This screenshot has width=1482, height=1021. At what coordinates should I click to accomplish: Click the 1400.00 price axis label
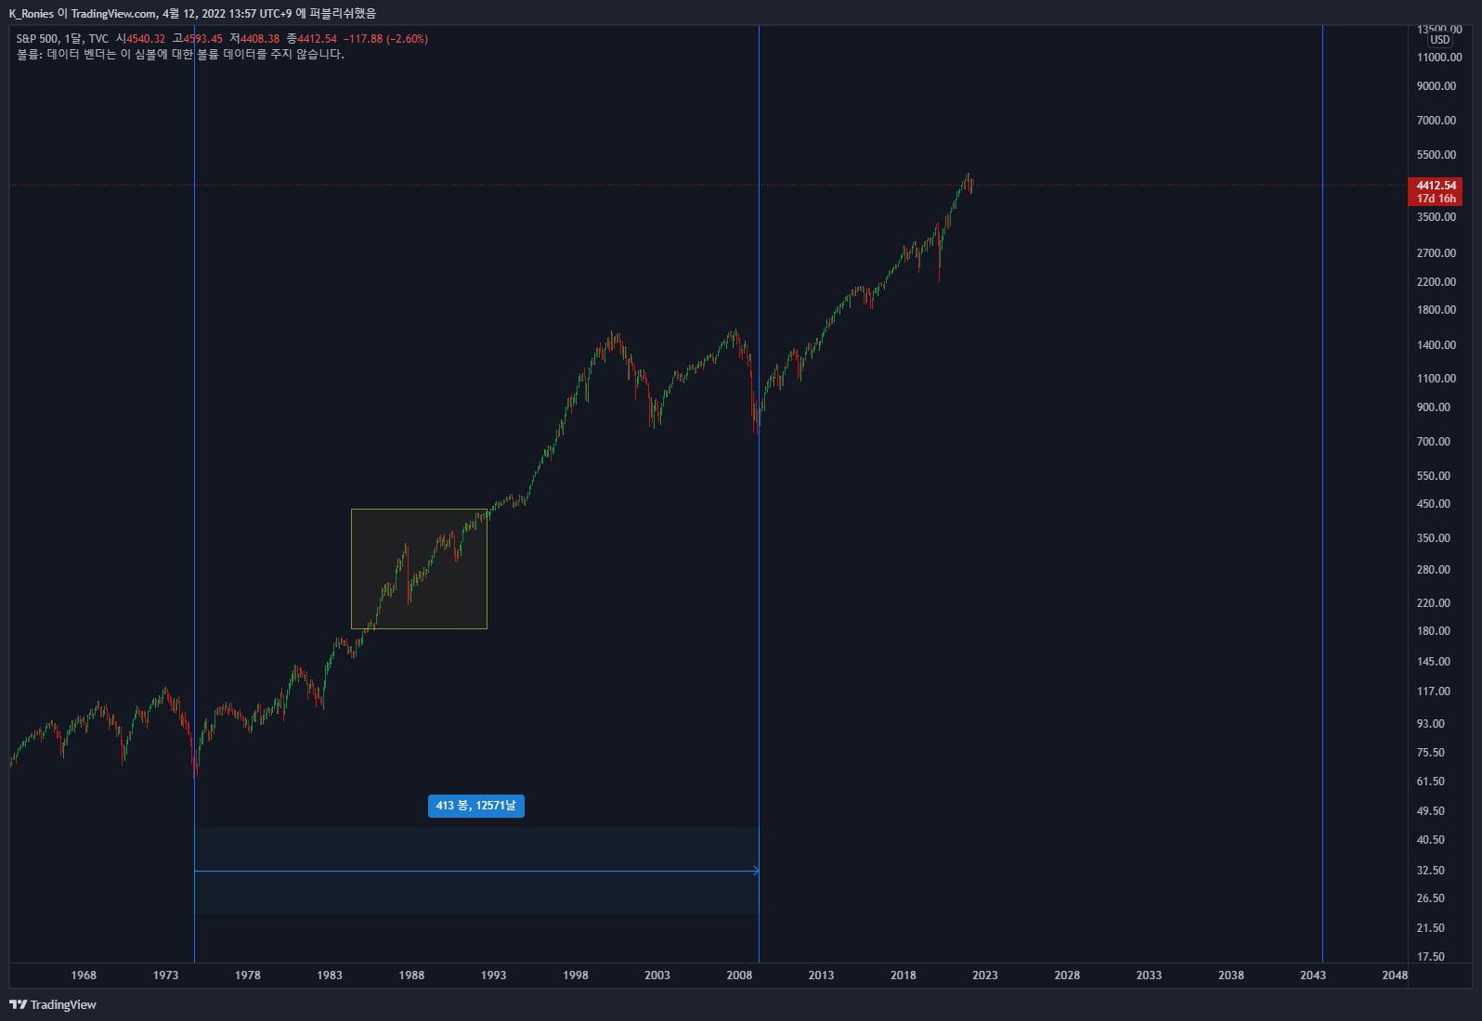(x=1436, y=345)
